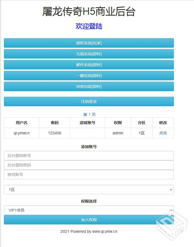Click the 点击 modify link for qcymwcn
This screenshot has height=247, width=194.
[x=163, y=133]
